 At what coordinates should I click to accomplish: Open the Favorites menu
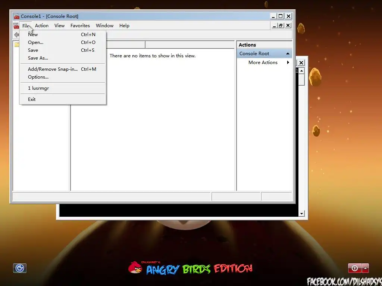[80, 26]
